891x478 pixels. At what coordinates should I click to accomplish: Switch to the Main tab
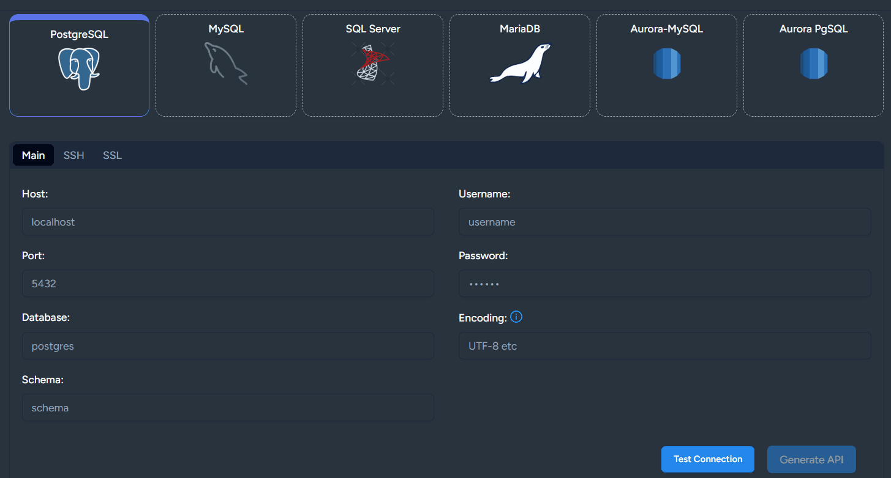coord(34,155)
